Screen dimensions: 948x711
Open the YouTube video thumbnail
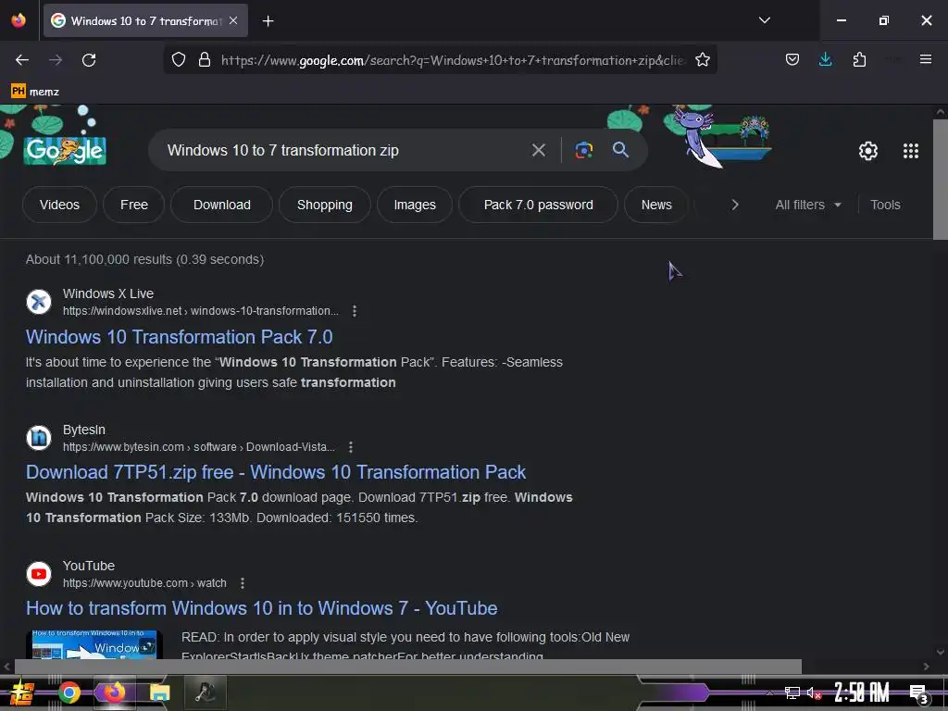pyautogui.click(x=94, y=644)
